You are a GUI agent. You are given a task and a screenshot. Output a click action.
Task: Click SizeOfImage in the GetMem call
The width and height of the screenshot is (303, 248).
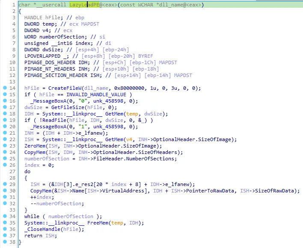(x=214, y=139)
